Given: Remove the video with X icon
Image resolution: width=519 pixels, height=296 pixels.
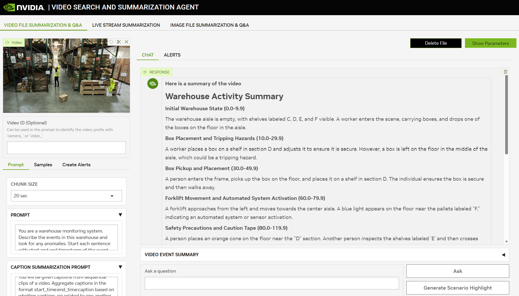Looking at the screenshot, I should [127, 42].
